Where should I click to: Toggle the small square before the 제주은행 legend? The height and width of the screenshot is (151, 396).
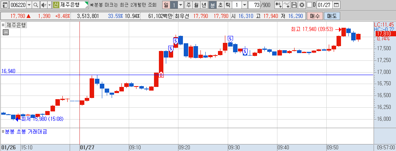click(x=3, y=25)
